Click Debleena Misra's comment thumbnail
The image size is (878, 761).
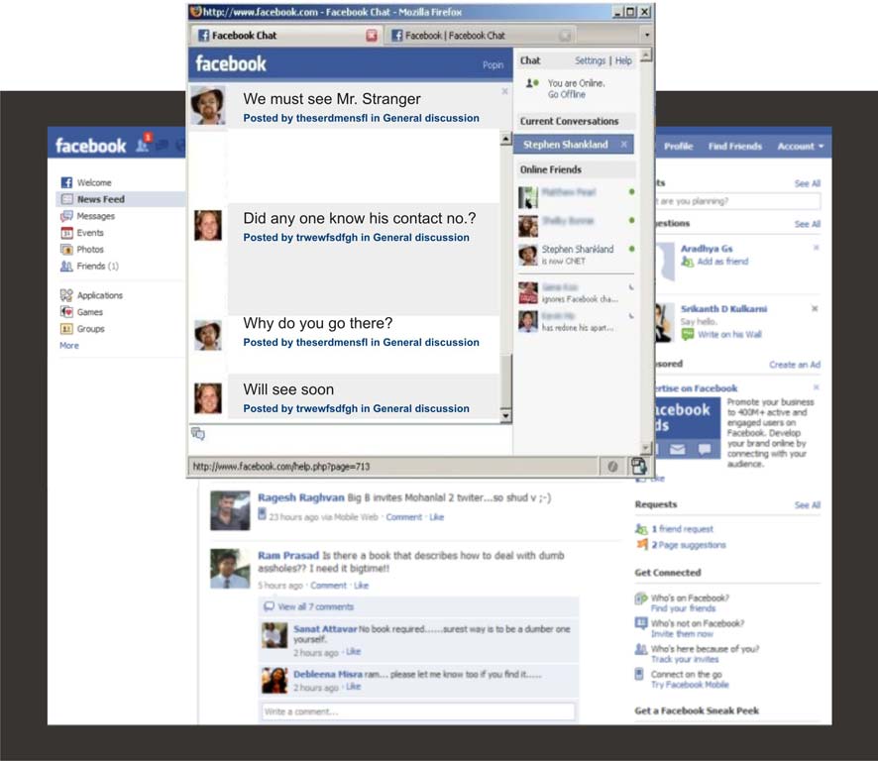point(274,680)
